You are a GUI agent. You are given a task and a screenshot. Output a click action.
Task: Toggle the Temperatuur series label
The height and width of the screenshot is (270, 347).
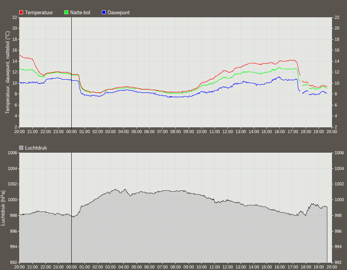[x=39, y=13]
